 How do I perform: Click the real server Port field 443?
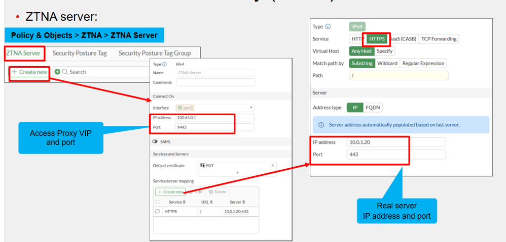(x=396, y=154)
